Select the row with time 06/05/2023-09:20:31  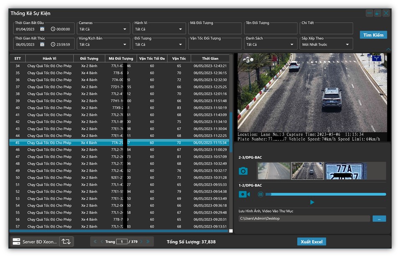tap(119, 219)
